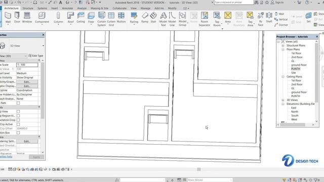Toggle the Sun Path checkbox
The image size is (324, 182).
pyautogui.click(x=18, y=103)
